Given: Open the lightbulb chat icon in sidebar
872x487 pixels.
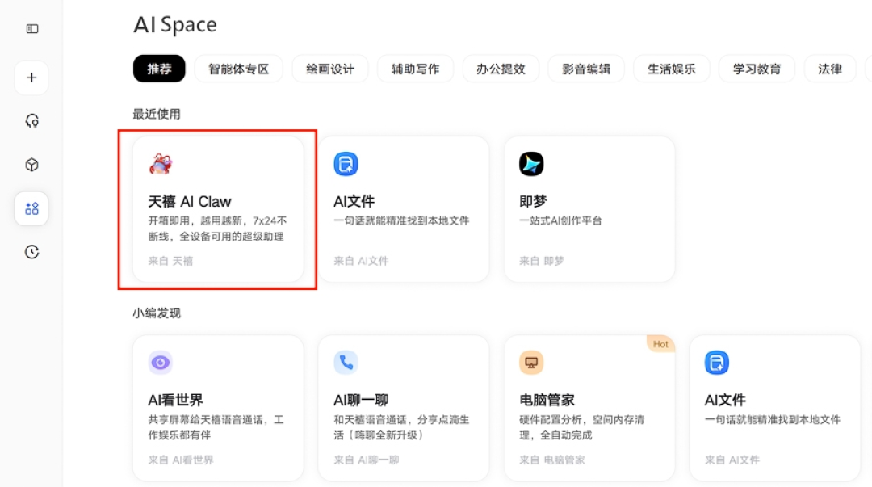Looking at the screenshot, I should [x=31, y=121].
